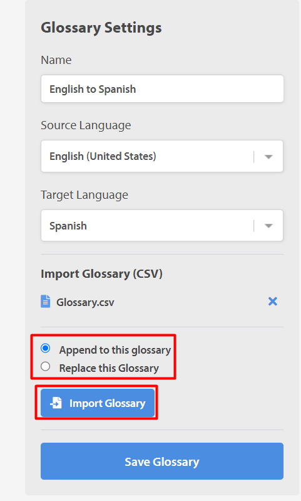Choose the 'Append to this glossary' label text
Screen dimensions: 301x501
pos(115,350)
